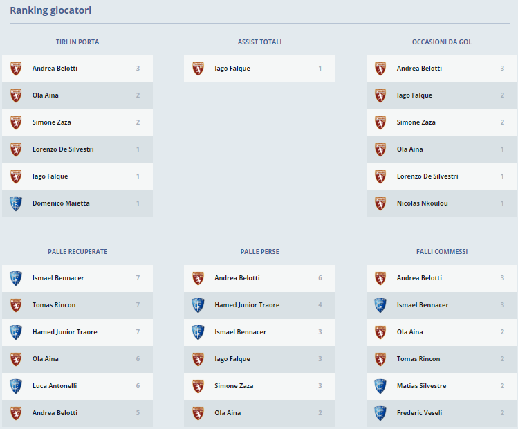This screenshot has width=518, height=429.
Task: Select Ola Aina in Falli Commessi list
Action: (x=410, y=332)
